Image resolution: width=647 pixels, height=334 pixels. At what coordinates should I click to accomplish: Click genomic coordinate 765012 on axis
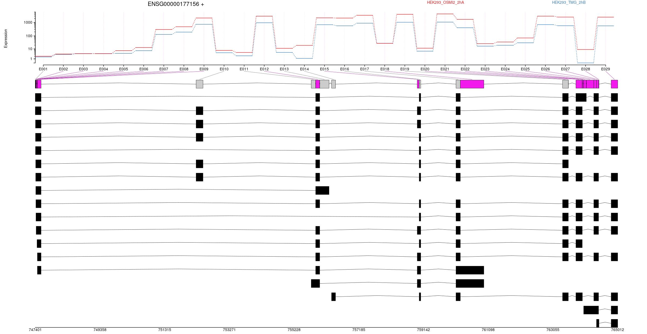pos(618,330)
